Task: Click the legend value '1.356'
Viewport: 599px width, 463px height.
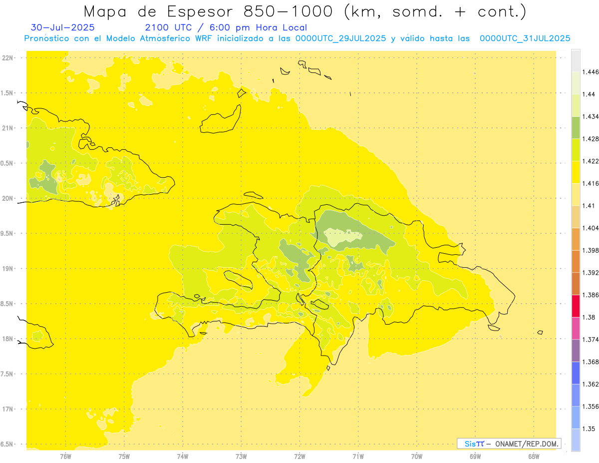Action: [x=590, y=407]
